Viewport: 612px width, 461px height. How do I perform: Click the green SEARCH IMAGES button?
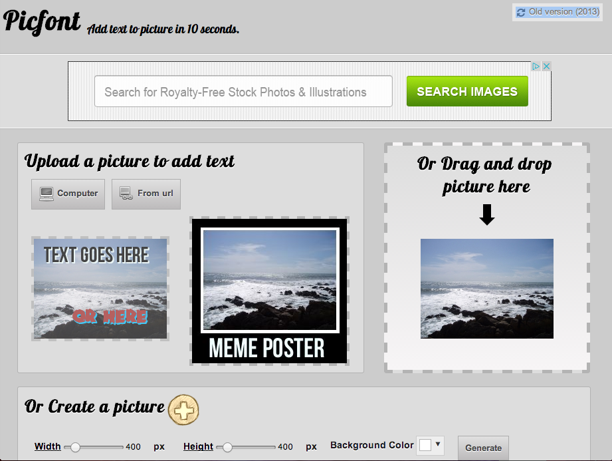467,91
